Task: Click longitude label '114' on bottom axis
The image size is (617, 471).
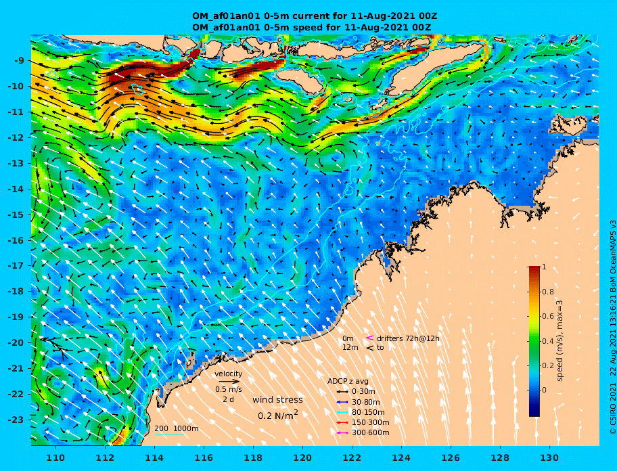Action: click(154, 457)
